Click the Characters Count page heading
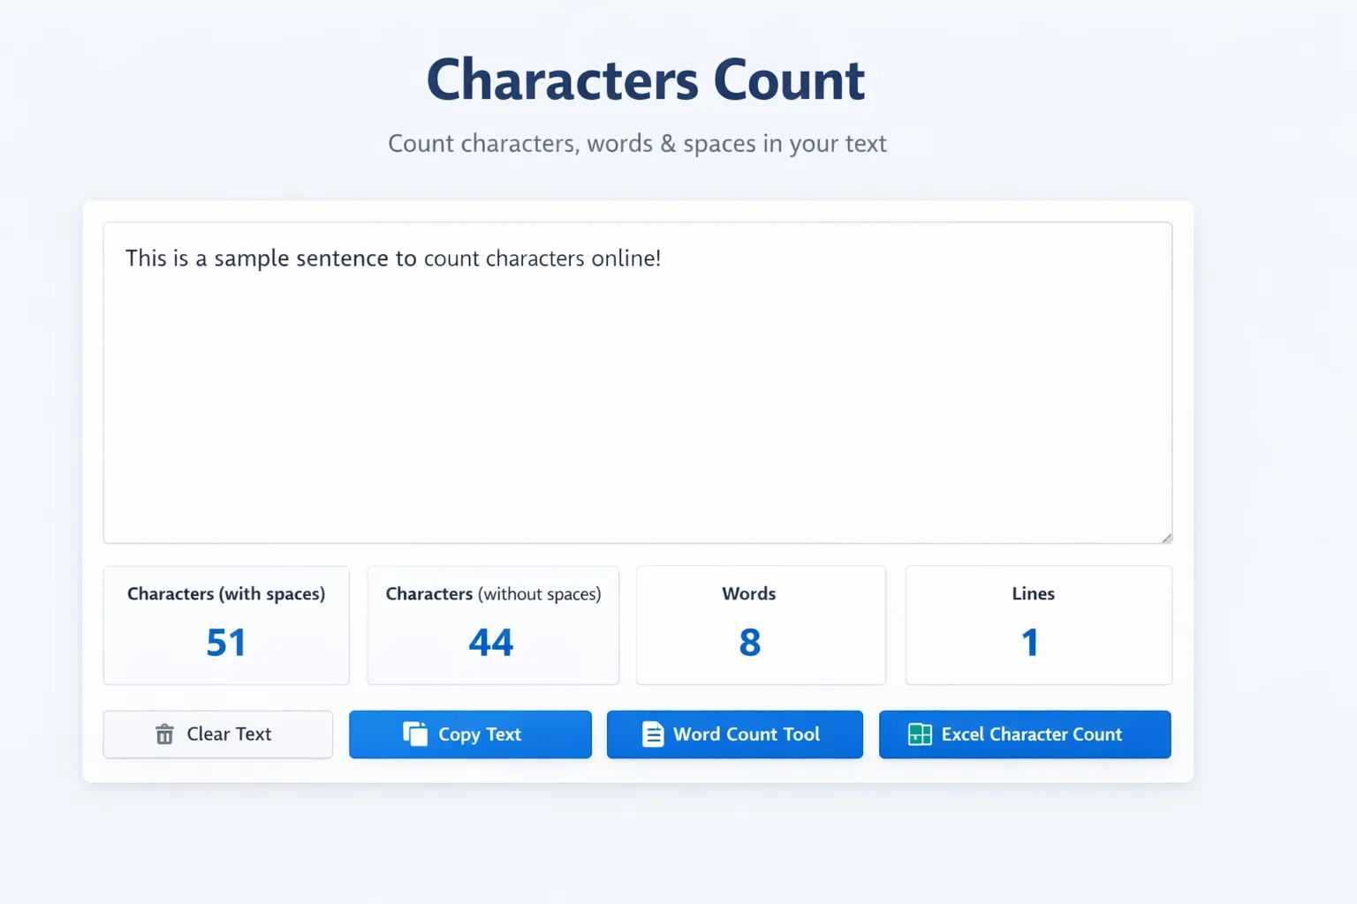1357x904 pixels. coord(644,79)
